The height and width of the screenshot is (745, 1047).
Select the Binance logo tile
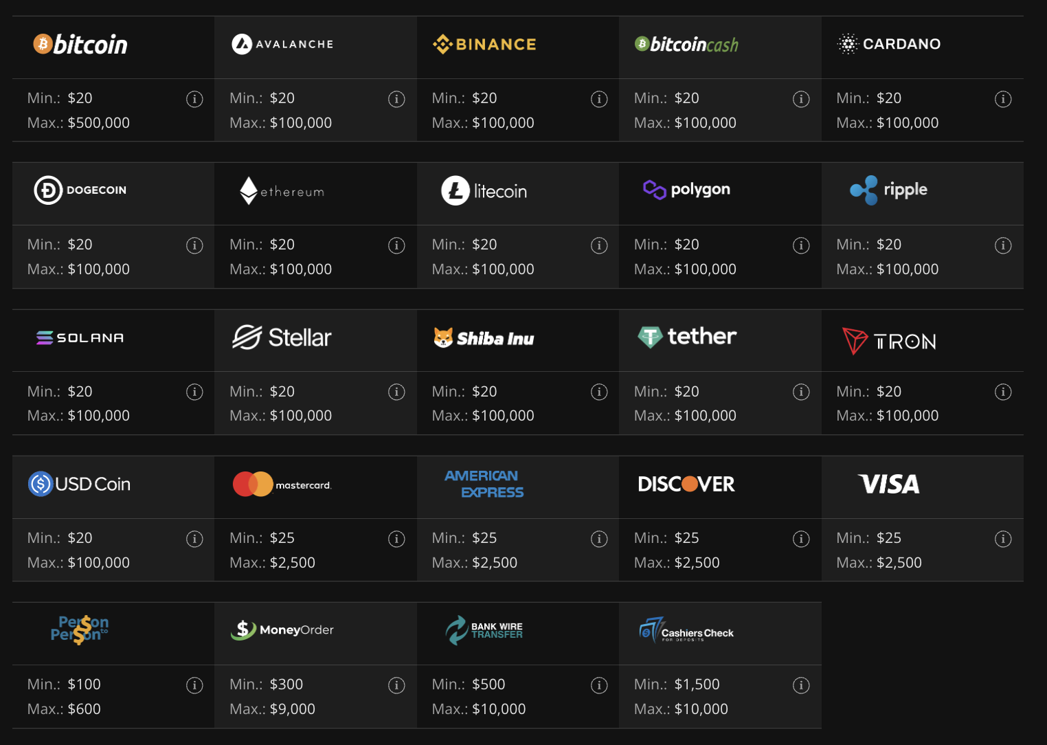(x=484, y=45)
